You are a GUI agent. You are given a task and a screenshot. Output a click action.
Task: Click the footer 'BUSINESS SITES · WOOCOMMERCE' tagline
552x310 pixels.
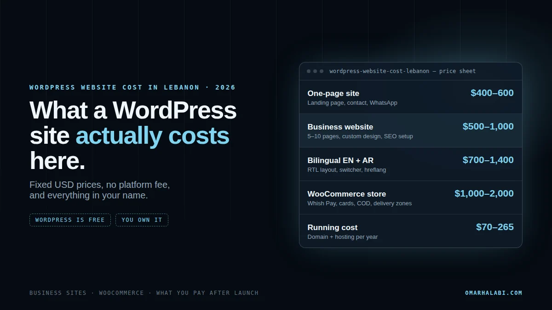86,293
